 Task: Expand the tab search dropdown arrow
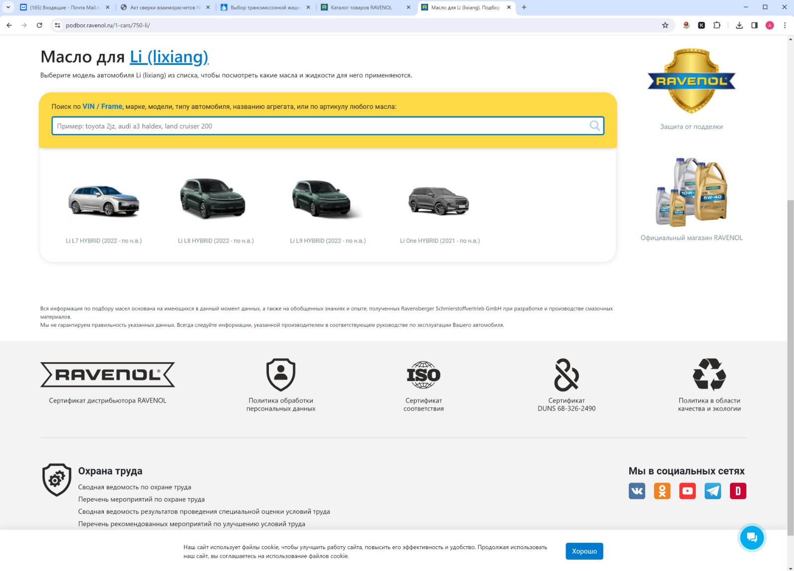[x=8, y=7]
